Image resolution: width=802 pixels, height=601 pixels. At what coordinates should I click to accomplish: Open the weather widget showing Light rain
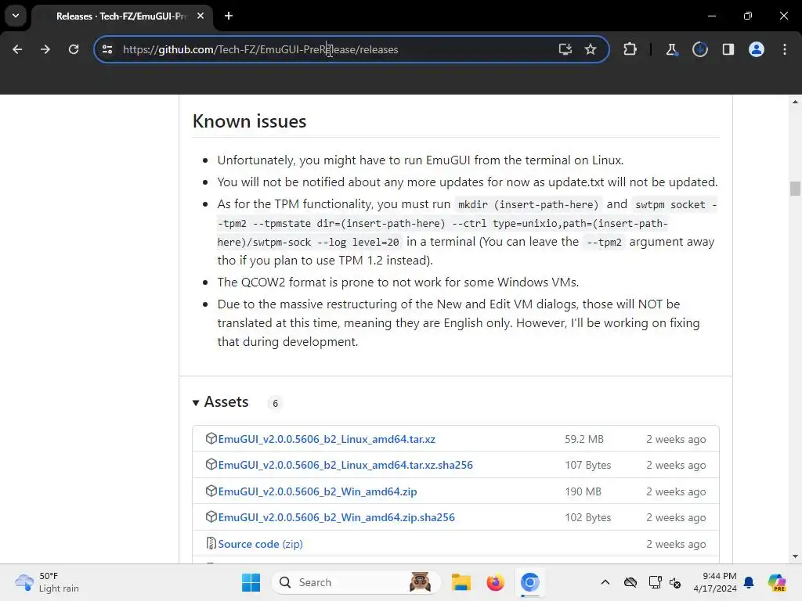click(x=47, y=582)
